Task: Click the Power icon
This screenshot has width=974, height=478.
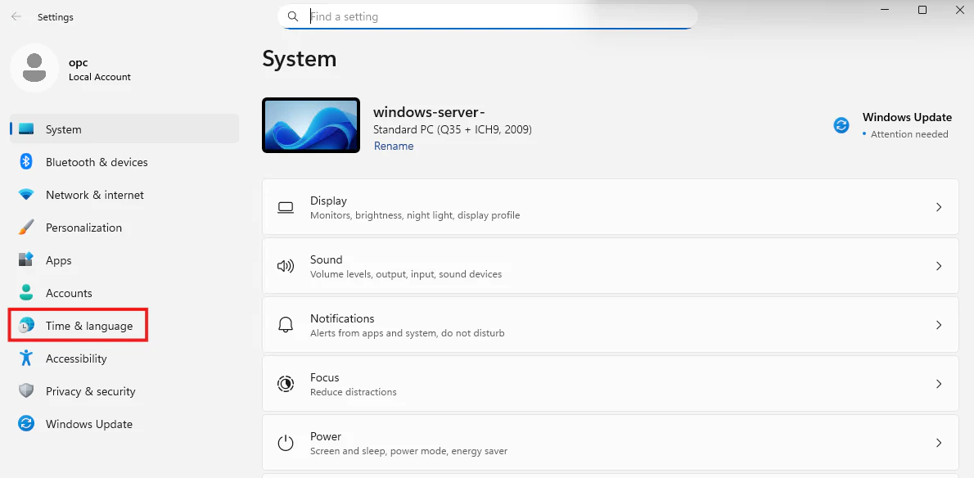Action: [x=286, y=444]
